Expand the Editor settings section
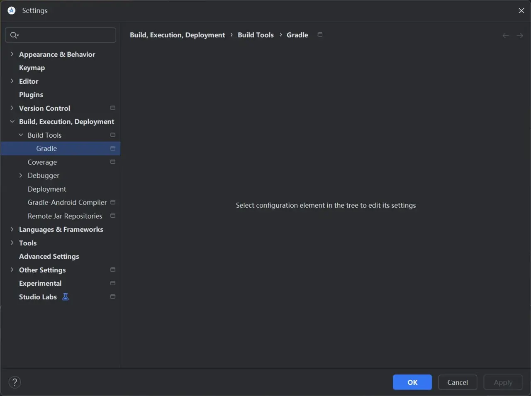 (12, 81)
